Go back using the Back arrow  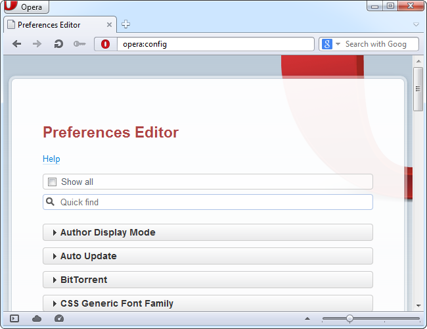16,44
